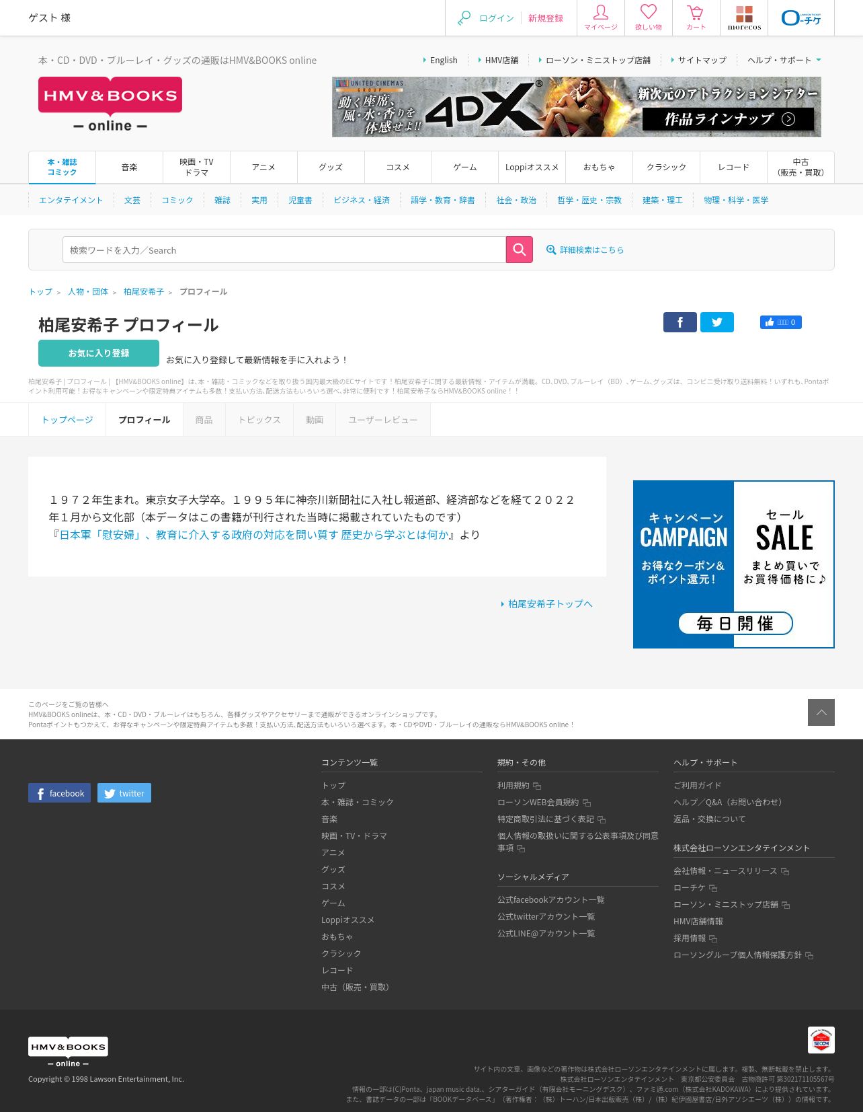
Task: Open ビジネス・経済 subcategory
Action: [x=362, y=200]
